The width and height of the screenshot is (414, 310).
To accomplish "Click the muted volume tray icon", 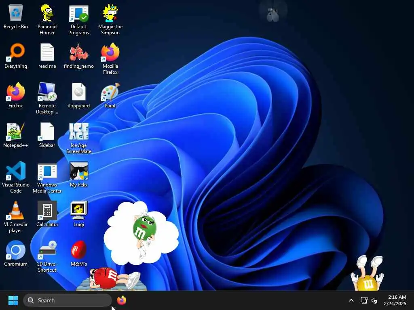I will tap(374, 300).
